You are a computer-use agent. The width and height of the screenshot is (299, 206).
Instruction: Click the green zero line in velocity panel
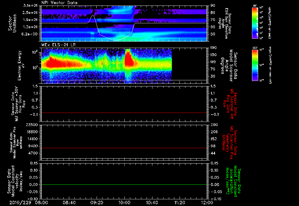click(x=124, y=184)
